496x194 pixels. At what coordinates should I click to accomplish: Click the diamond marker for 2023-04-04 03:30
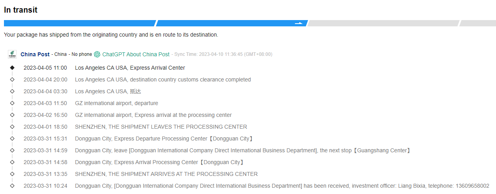point(12,91)
